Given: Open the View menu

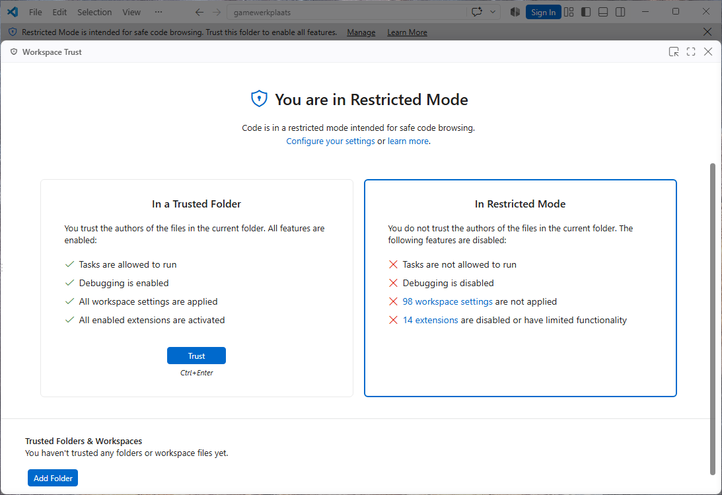Looking at the screenshot, I should tap(131, 13).
